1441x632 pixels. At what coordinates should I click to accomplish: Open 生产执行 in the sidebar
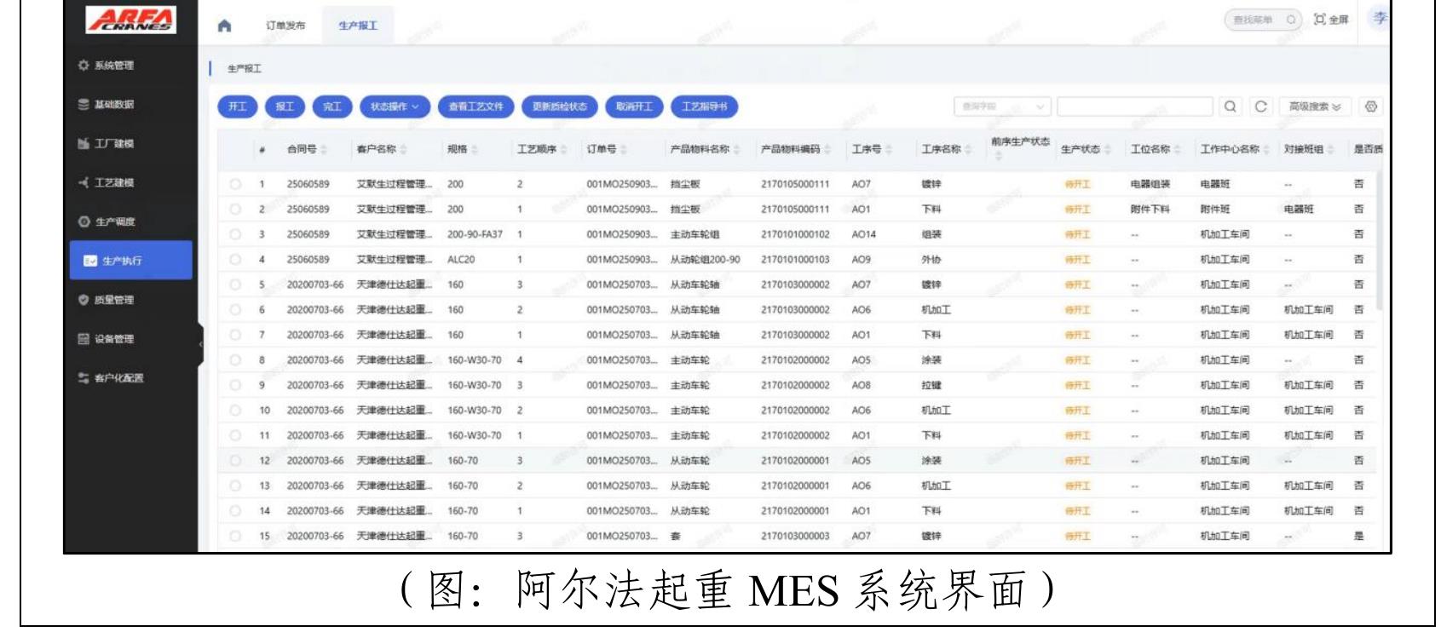(130, 261)
